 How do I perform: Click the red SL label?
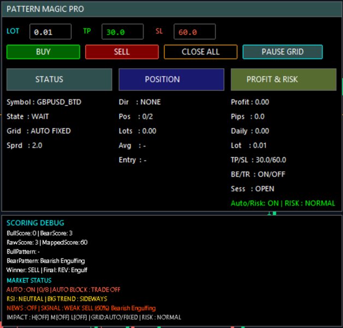tap(159, 31)
